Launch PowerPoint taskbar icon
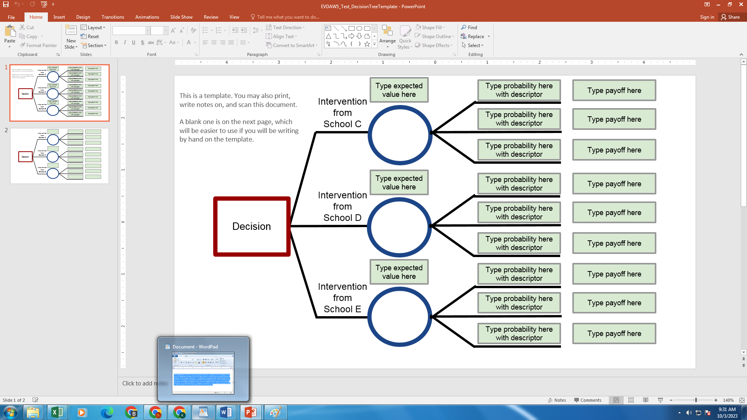The image size is (747, 420). [x=251, y=412]
